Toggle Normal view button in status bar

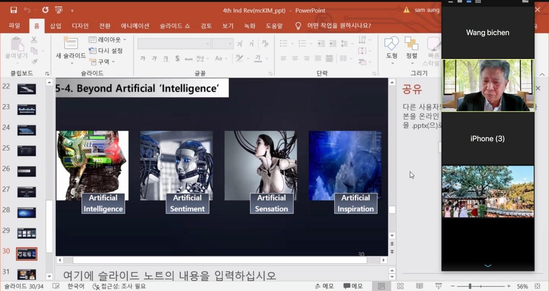[x=381, y=286]
